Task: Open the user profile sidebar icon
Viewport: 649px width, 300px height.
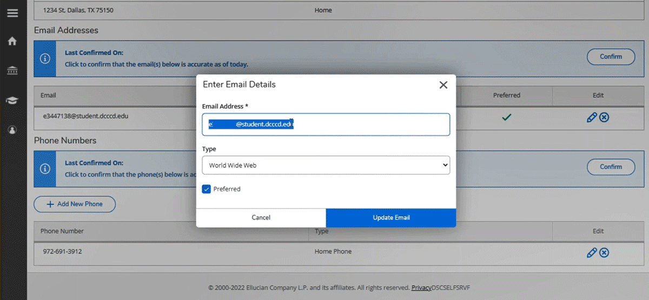Action: [x=12, y=130]
